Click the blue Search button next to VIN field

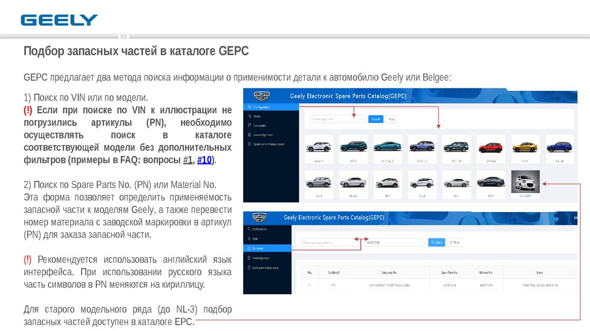(376, 119)
